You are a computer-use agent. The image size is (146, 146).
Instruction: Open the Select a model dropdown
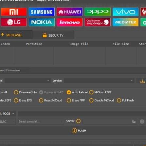coord(41,121)
